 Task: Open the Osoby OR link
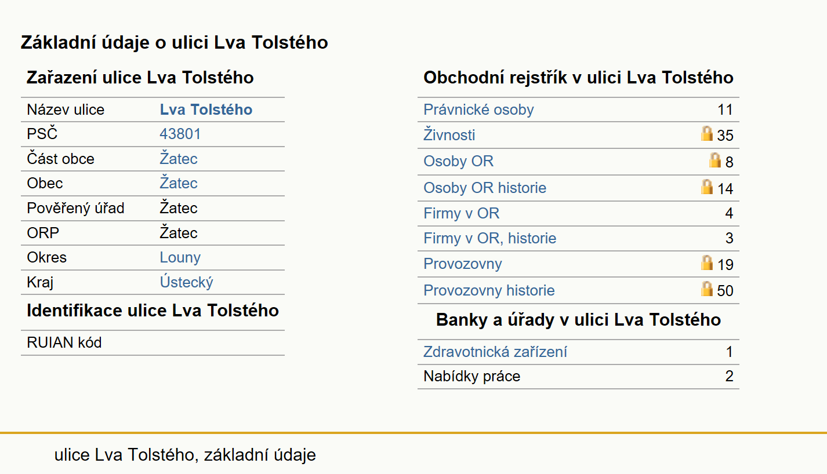coord(458,161)
